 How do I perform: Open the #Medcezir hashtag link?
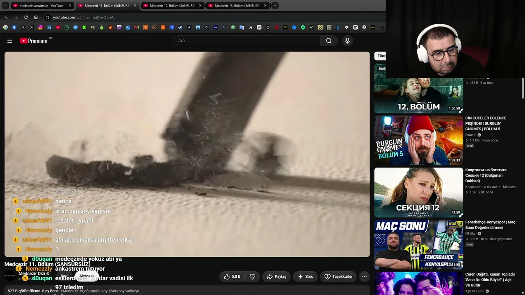coord(69,291)
